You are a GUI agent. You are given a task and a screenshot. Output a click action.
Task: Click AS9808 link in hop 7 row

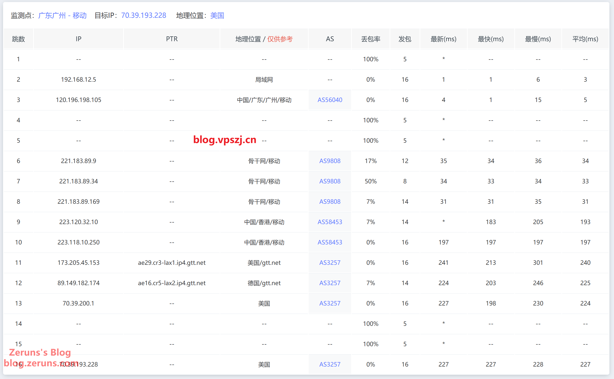pyautogui.click(x=330, y=181)
